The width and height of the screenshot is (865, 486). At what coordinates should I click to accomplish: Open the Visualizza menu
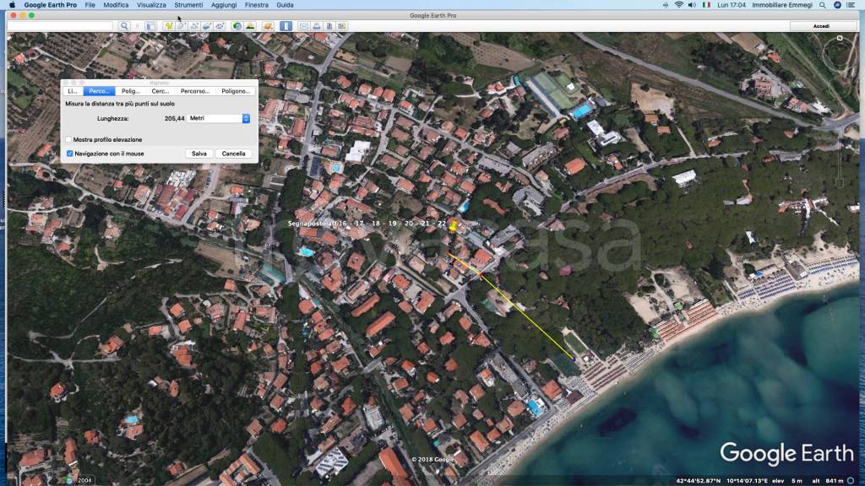tap(152, 5)
